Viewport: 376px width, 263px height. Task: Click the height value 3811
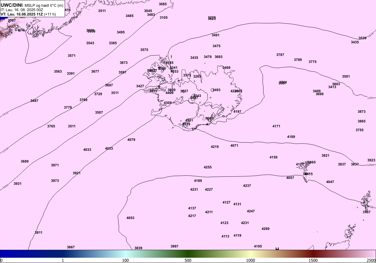click(38, 233)
